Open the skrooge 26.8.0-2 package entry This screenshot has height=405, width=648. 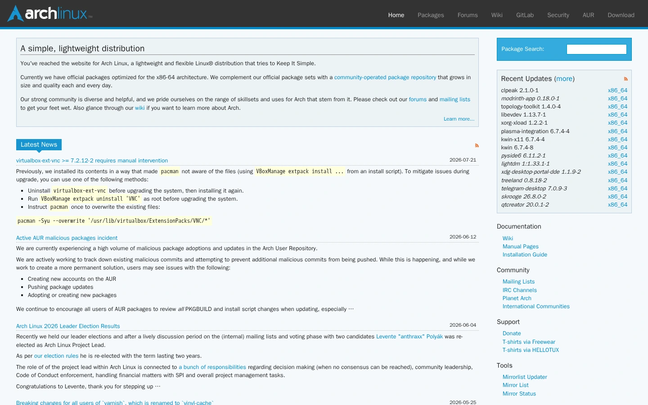pyautogui.click(x=524, y=197)
